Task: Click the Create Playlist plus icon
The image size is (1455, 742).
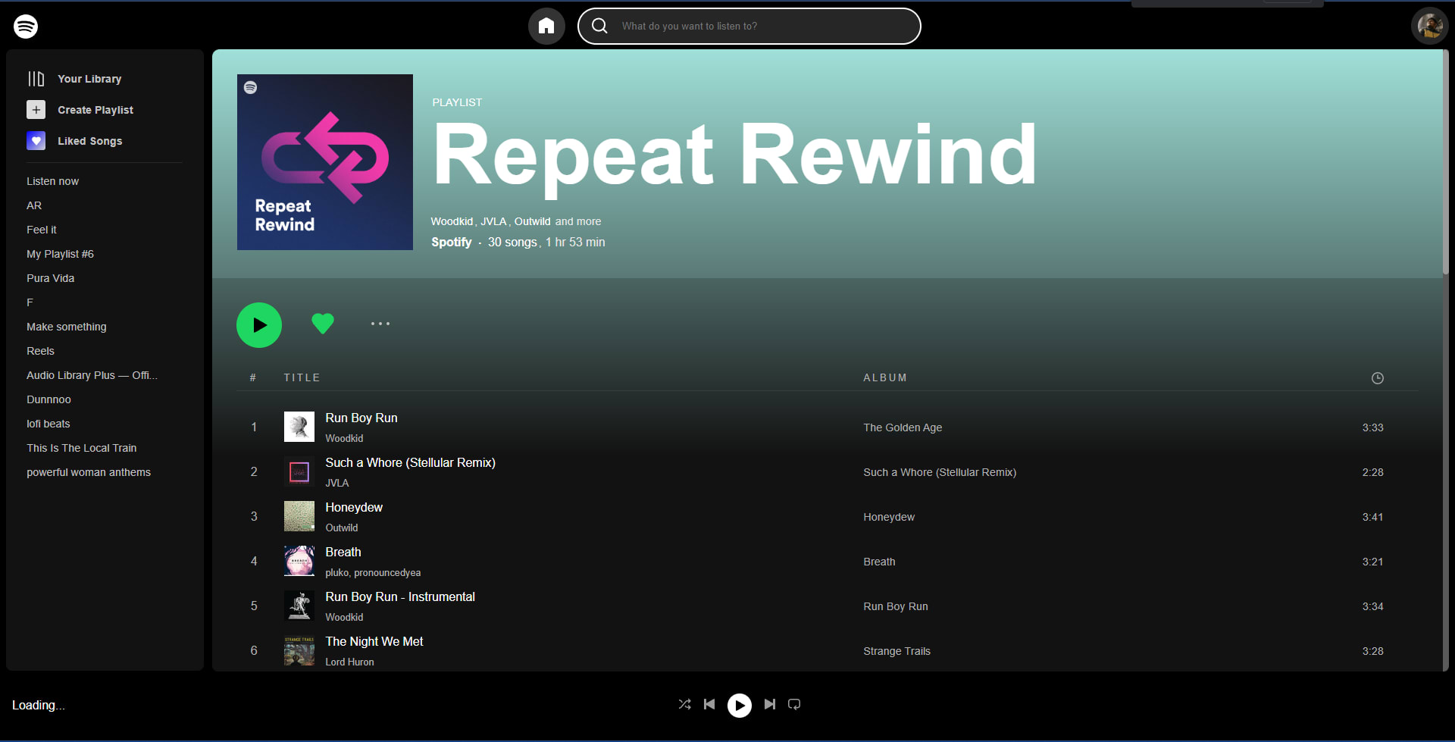Action: pyautogui.click(x=36, y=110)
